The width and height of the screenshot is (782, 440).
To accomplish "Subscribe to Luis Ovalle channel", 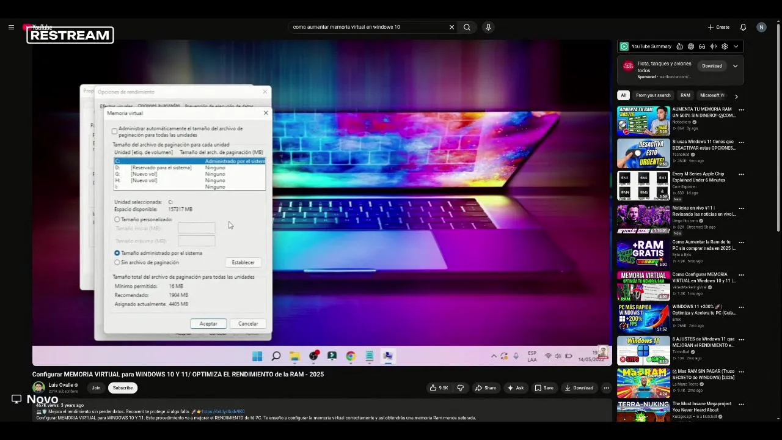I will tap(122, 388).
